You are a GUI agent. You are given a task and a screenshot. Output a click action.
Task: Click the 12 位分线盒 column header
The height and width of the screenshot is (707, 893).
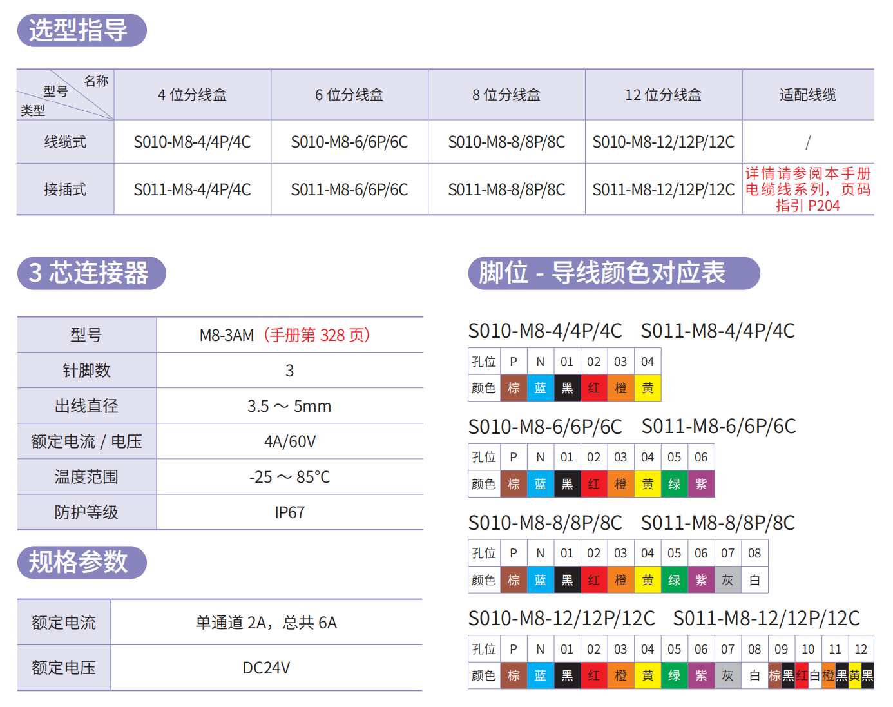click(664, 95)
